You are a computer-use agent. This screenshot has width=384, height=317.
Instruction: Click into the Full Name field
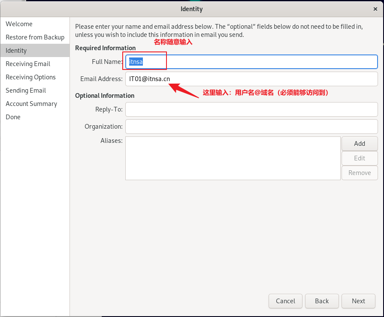point(251,62)
